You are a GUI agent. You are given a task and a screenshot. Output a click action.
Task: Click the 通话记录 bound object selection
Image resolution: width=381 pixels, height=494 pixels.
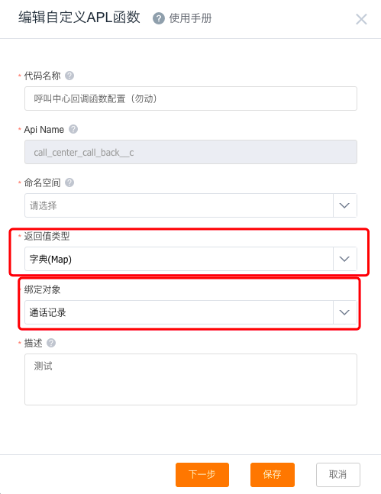point(179,312)
